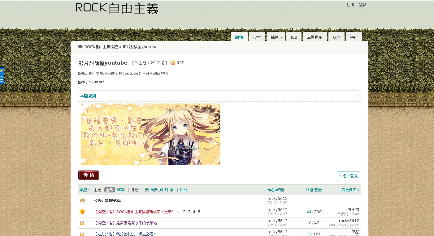434x236 pixels.
Task: Click reply count 44 of 新規定 thread
Action: click(309, 212)
